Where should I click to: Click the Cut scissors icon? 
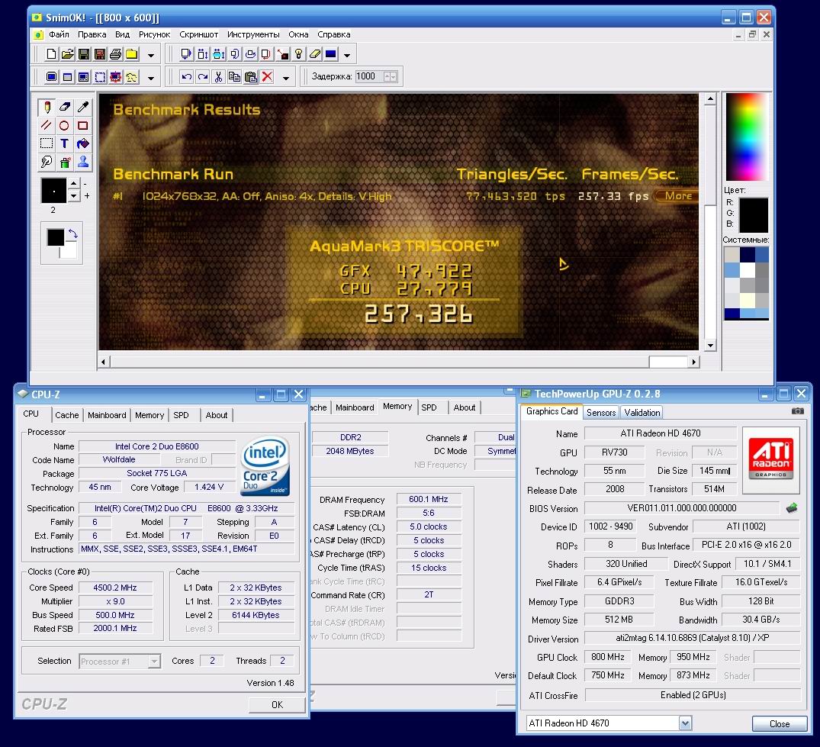[219, 77]
